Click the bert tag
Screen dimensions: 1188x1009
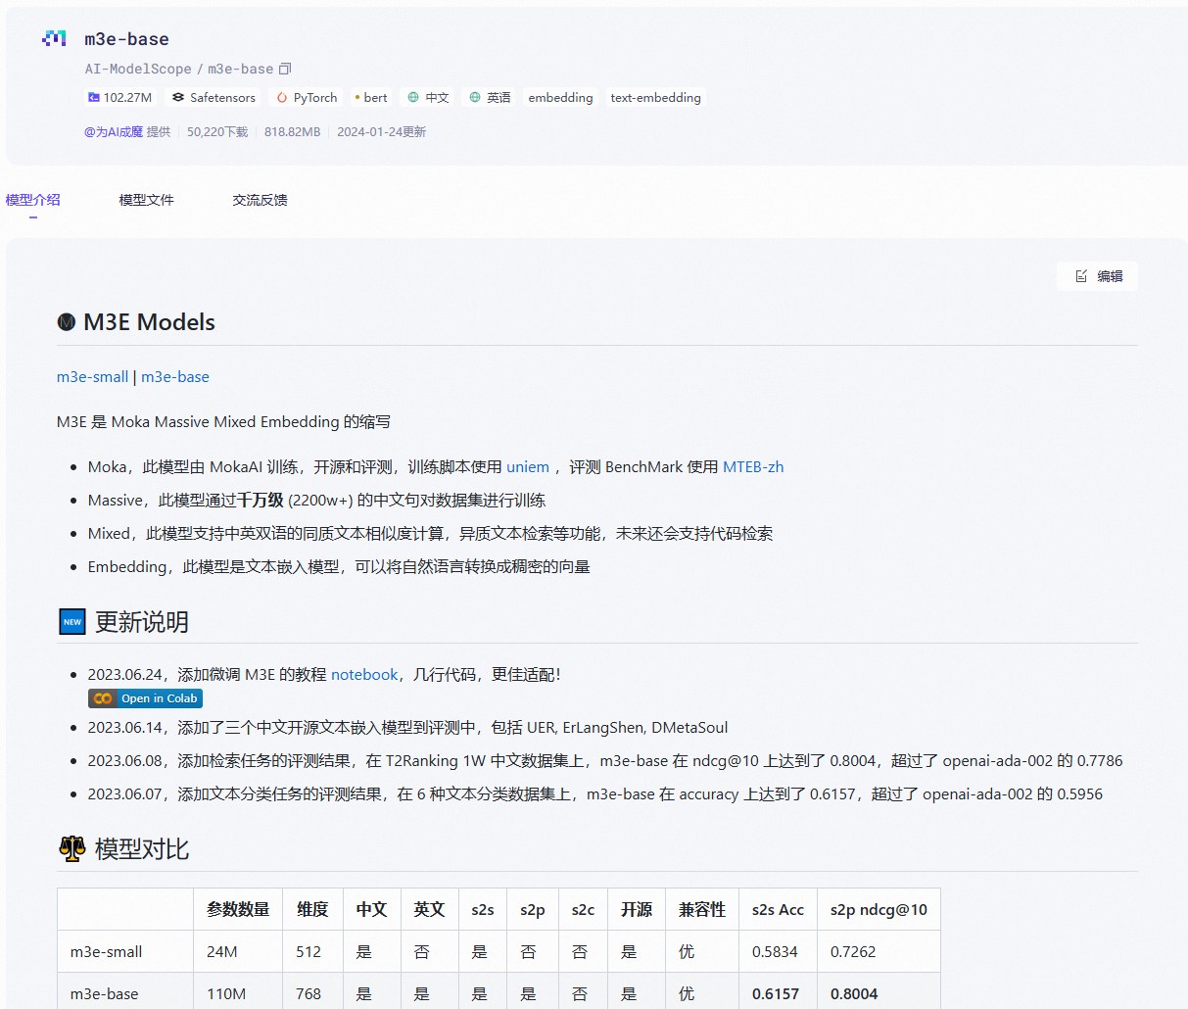(371, 97)
